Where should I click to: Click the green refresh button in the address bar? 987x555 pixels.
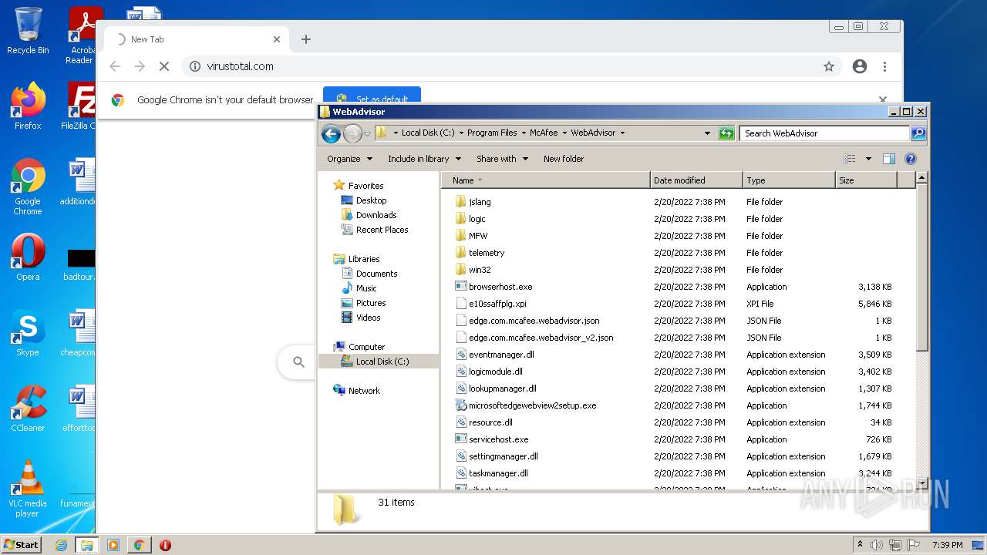[x=726, y=133]
